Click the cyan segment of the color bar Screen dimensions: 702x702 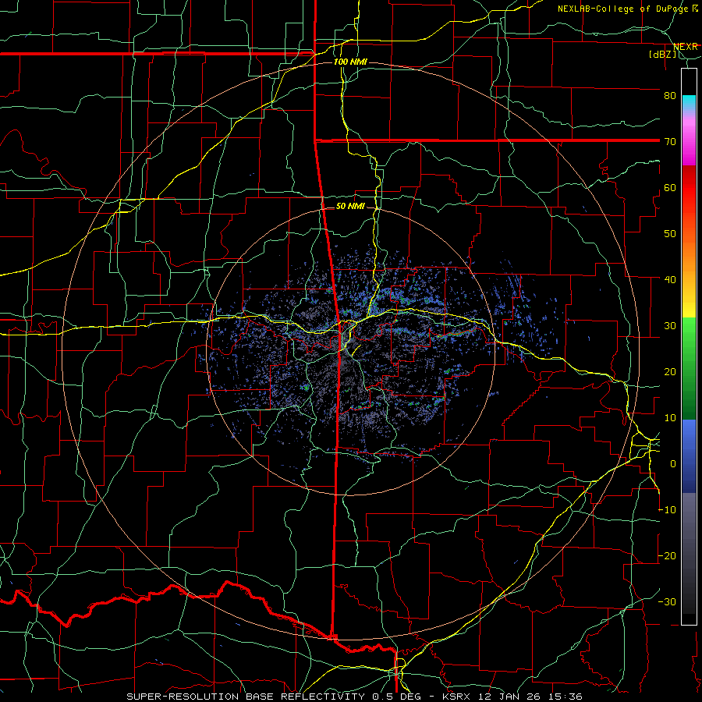click(x=689, y=103)
